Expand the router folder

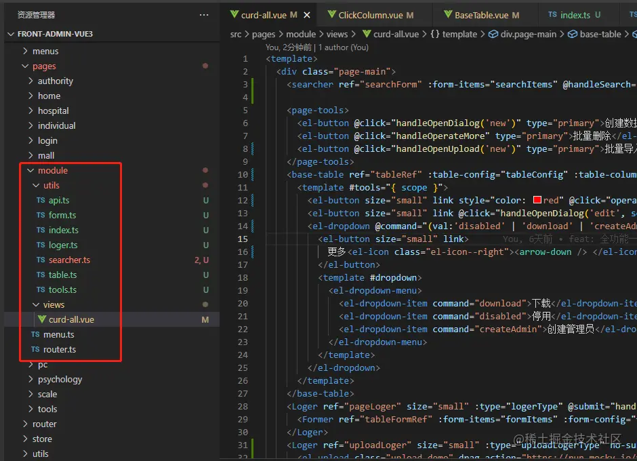(26, 424)
